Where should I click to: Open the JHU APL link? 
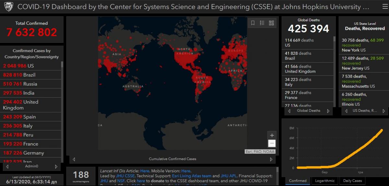tap(229, 176)
